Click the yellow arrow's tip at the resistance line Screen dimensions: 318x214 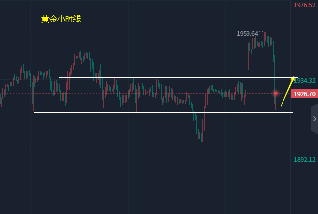[294, 77]
